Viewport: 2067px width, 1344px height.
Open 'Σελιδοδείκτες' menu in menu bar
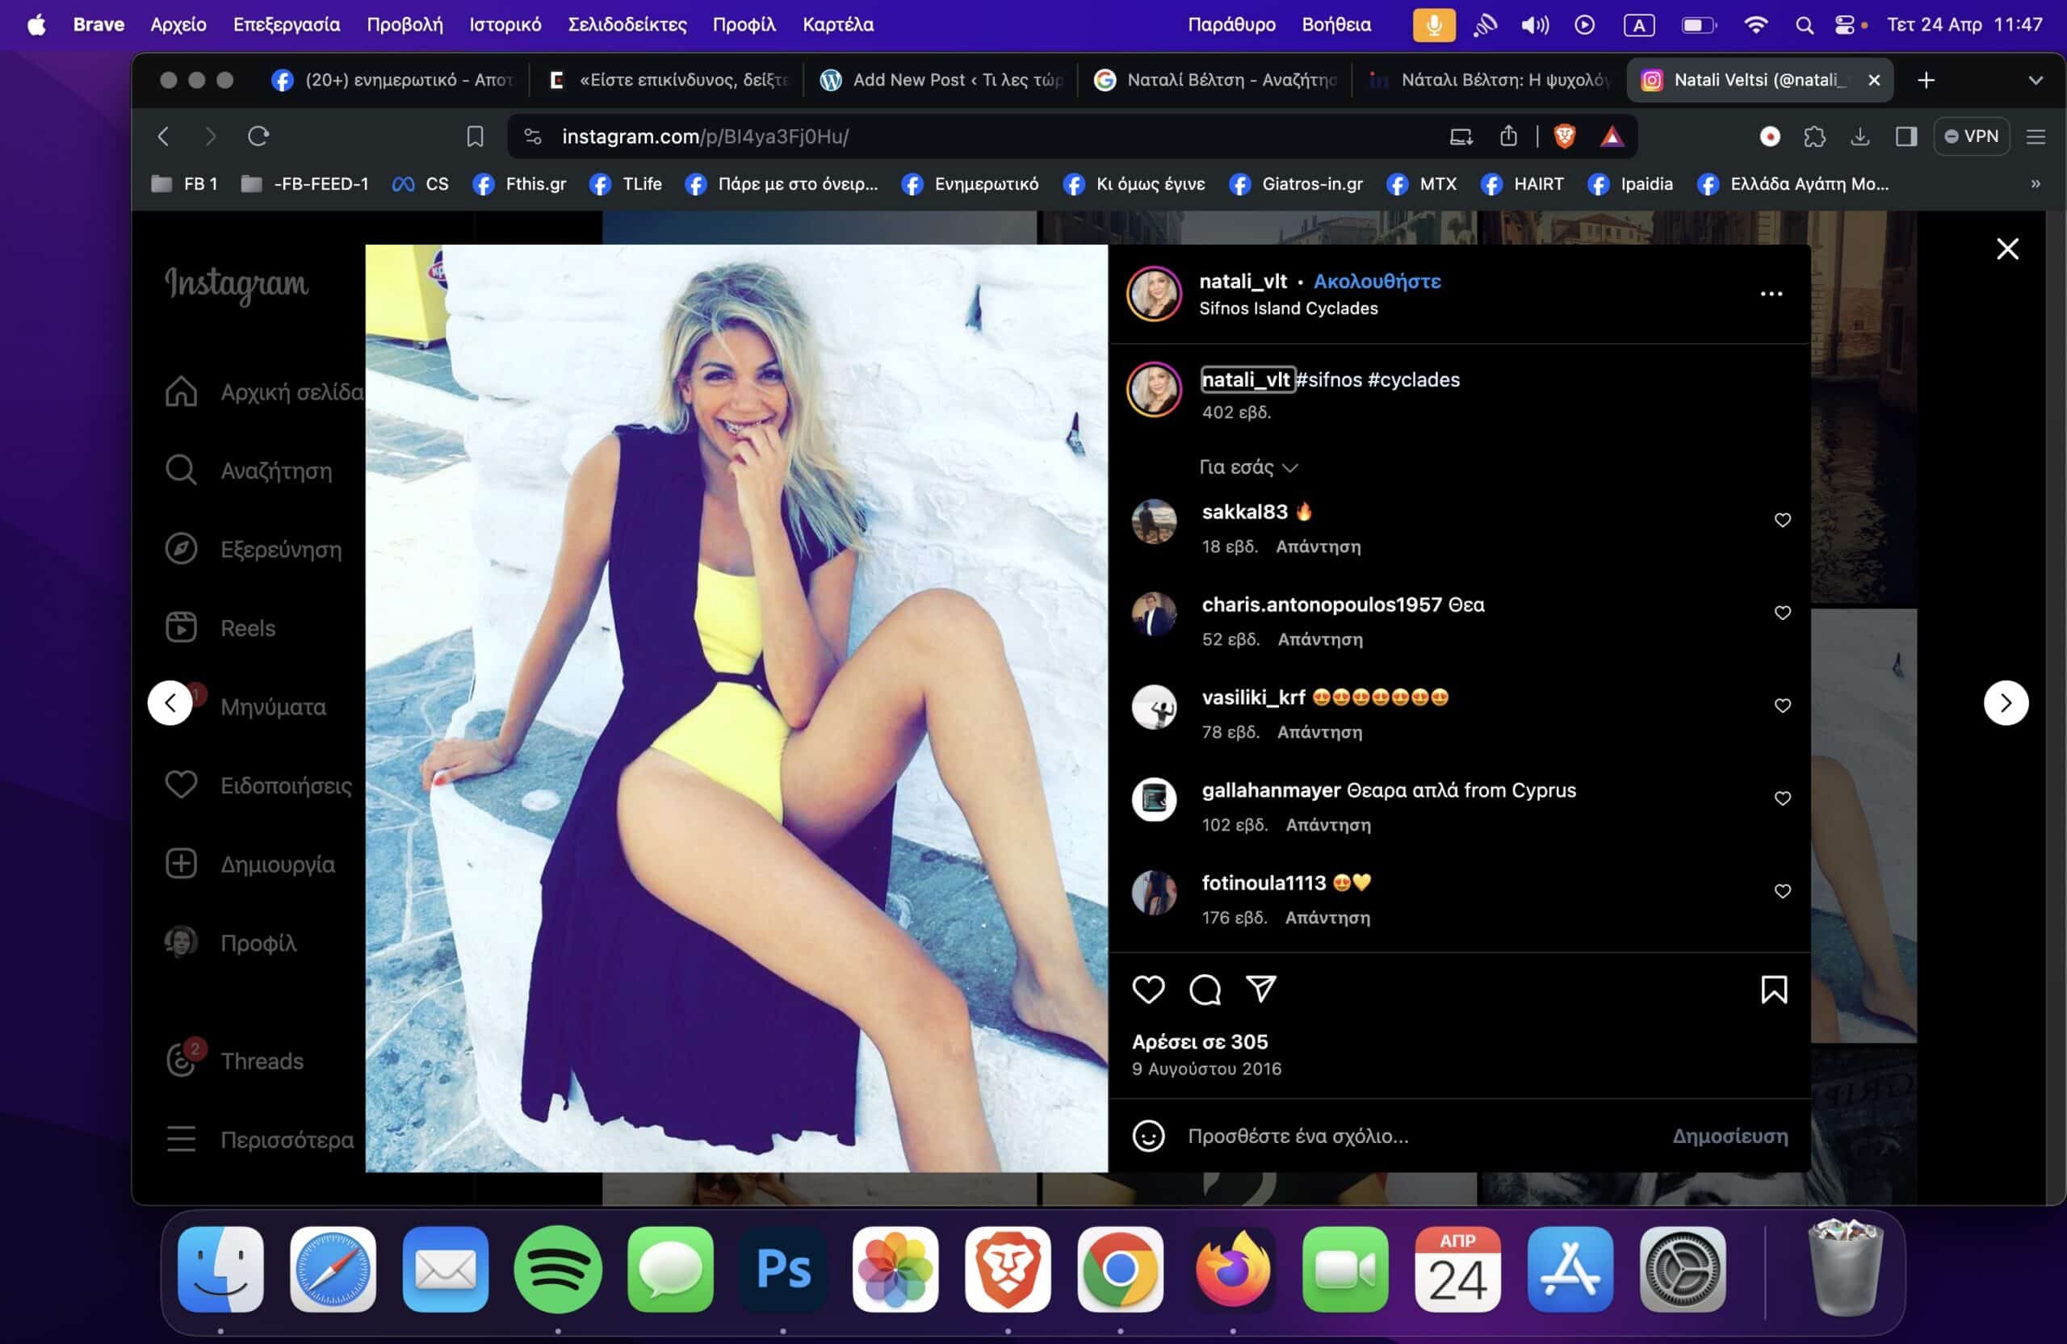[627, 24]
